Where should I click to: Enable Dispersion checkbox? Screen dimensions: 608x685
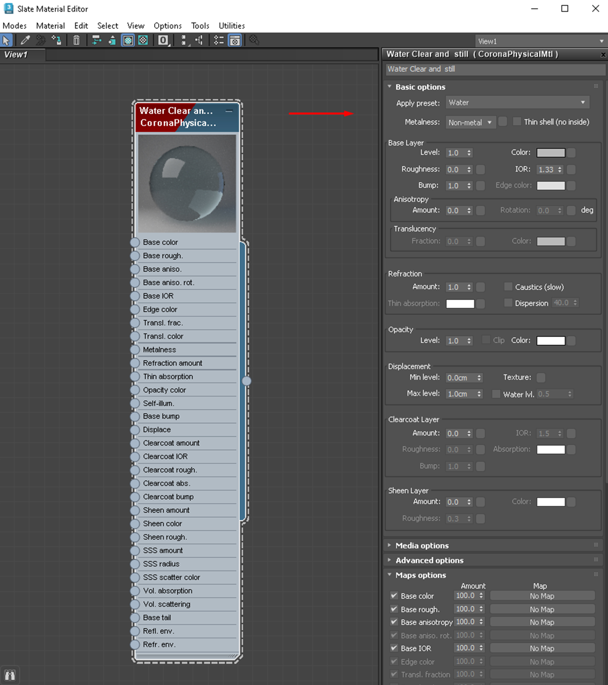coord(508,303)
